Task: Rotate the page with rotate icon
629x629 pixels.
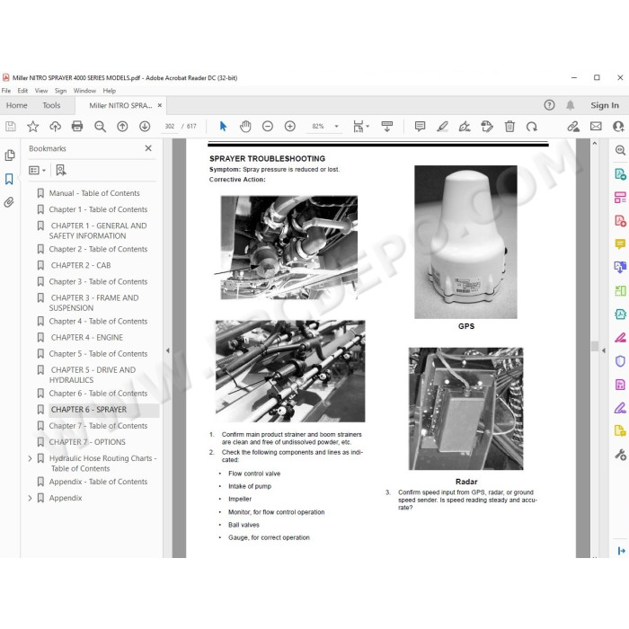Action: [x=532, y=127]
